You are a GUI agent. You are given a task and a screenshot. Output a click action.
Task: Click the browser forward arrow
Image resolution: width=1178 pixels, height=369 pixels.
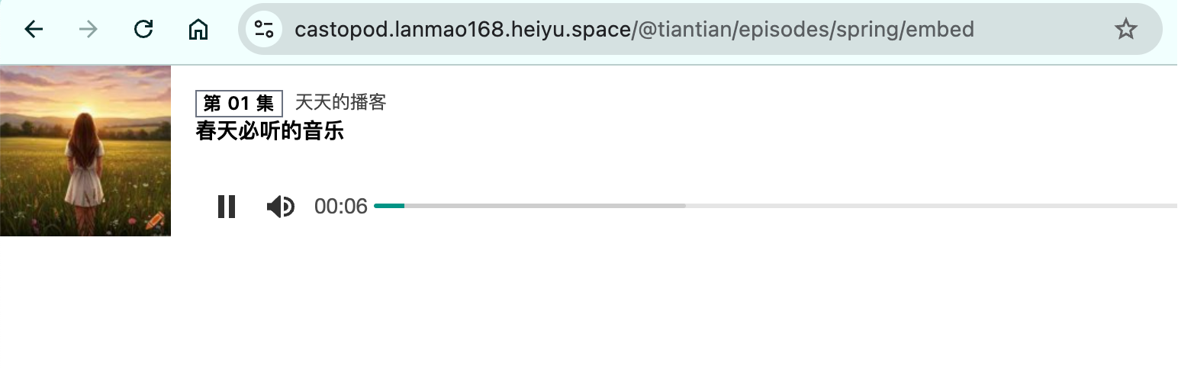[89, 30]
